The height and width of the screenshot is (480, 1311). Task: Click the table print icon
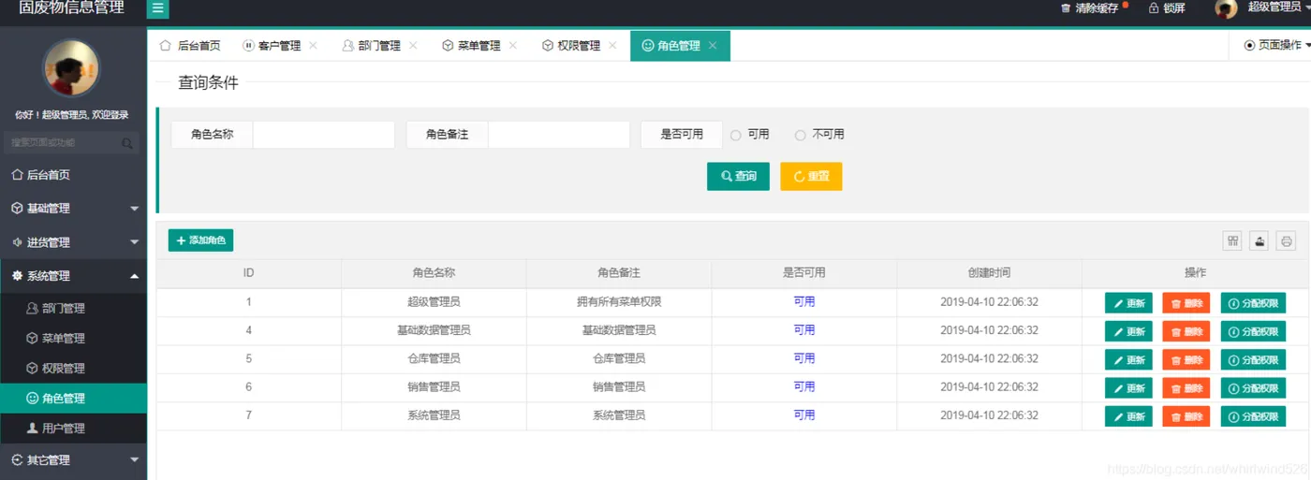click(x=1287, y=241)
